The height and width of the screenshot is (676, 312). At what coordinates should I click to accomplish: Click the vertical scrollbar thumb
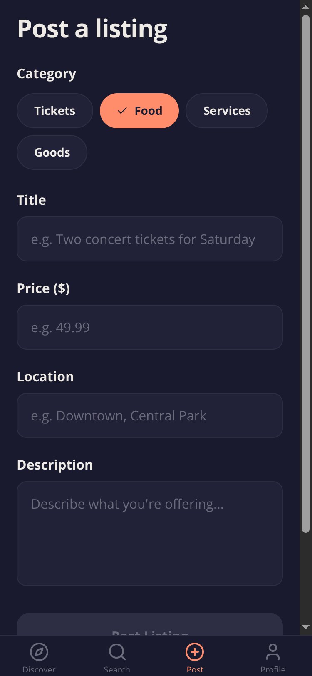click(x=306, y=274)
